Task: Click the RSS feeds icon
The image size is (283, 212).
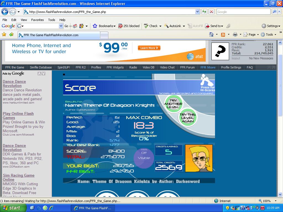Action: pos(223,35)
